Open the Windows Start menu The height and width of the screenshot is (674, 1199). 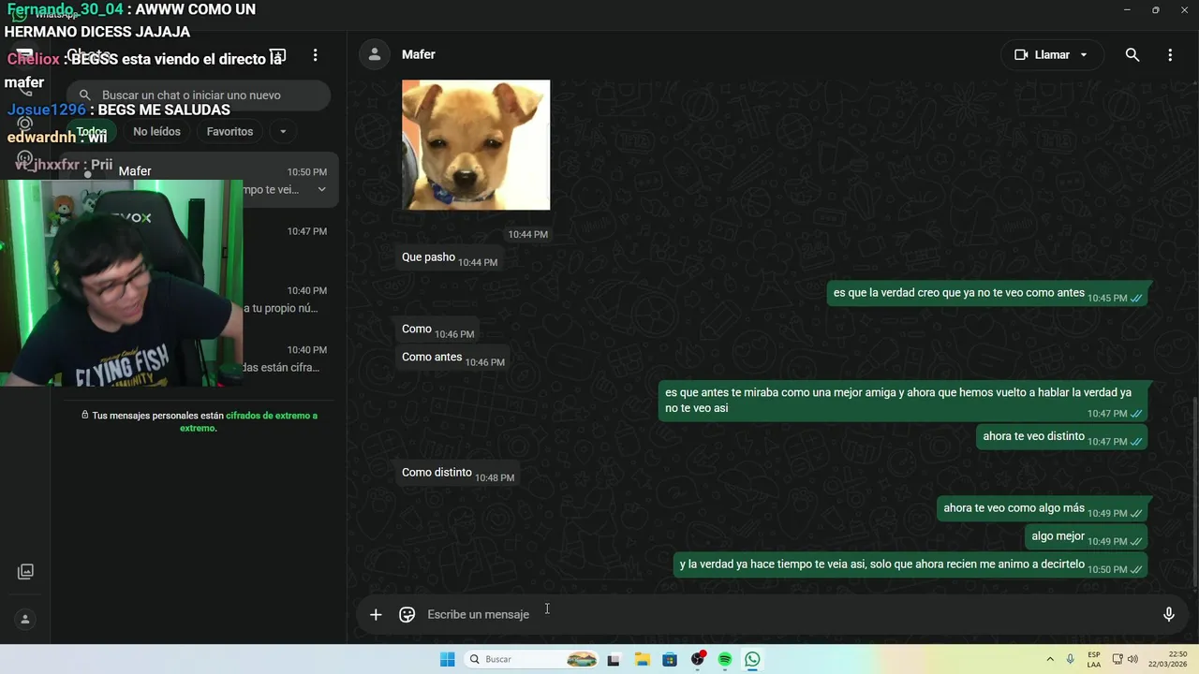(x=448, y=659)
